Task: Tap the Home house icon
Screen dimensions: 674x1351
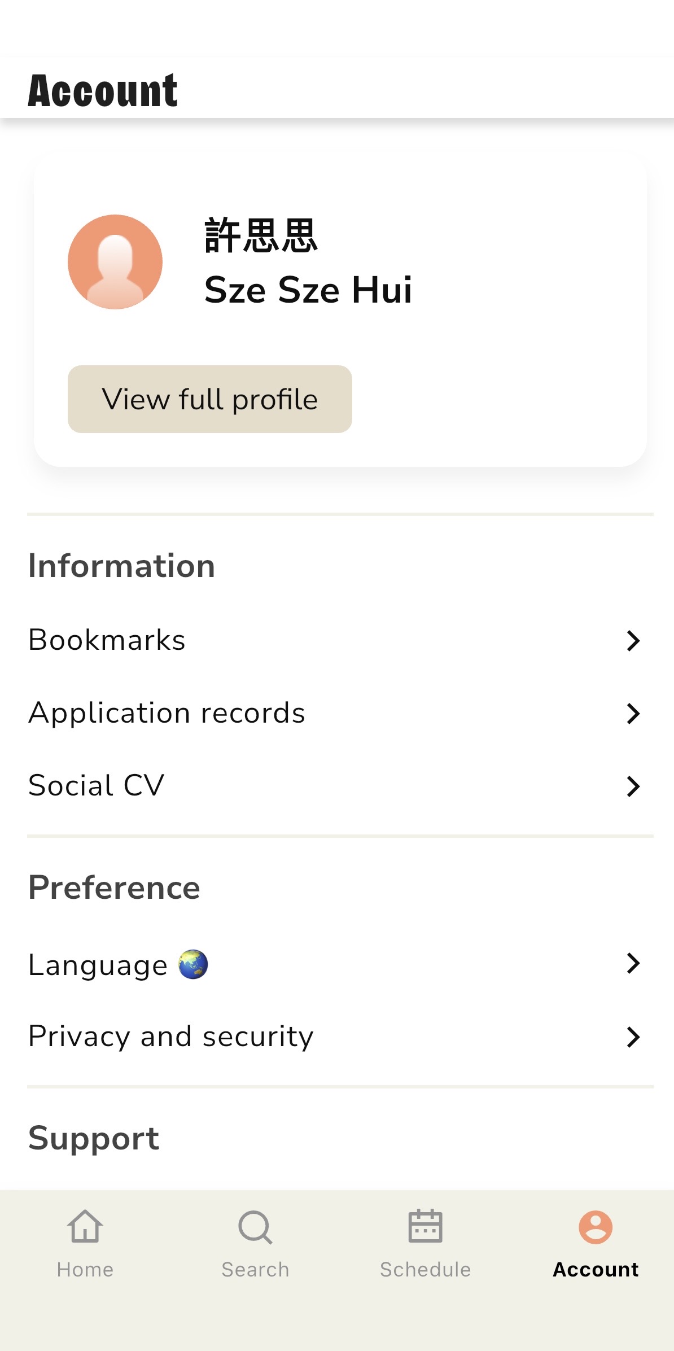Action: point(85,1226)
